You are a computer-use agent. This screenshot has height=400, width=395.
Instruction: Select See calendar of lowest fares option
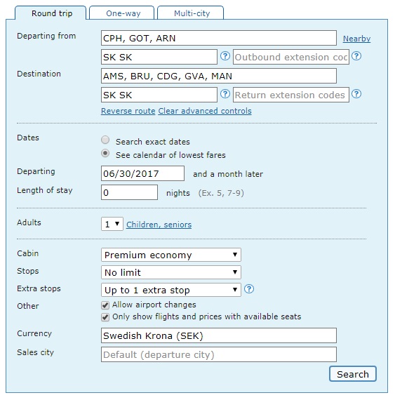105,153
